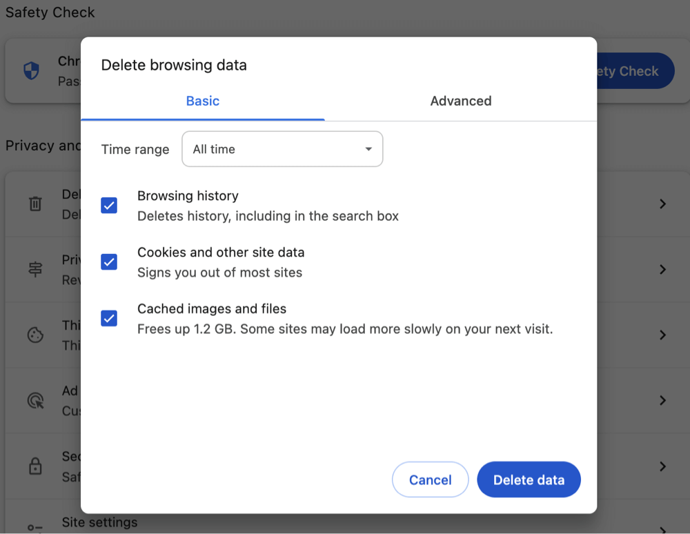
Task: Open the Third-party cookies row chevron
Action: pyautogui.click(x=662, y=335)
